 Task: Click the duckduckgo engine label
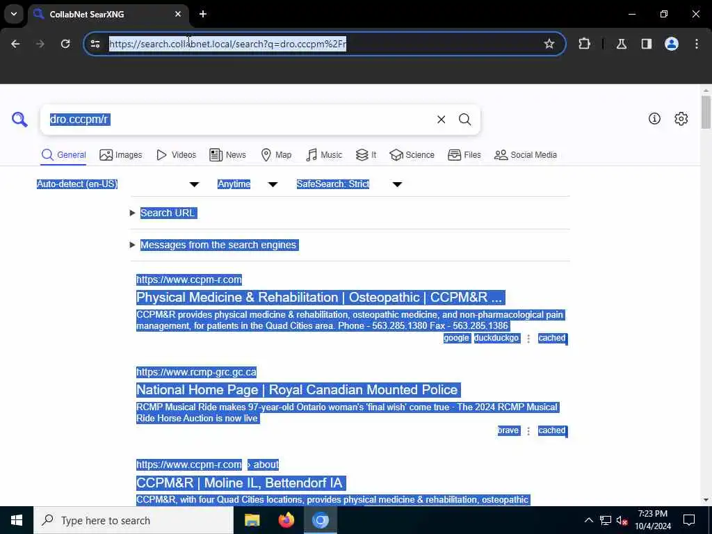(x=496, y=339)
